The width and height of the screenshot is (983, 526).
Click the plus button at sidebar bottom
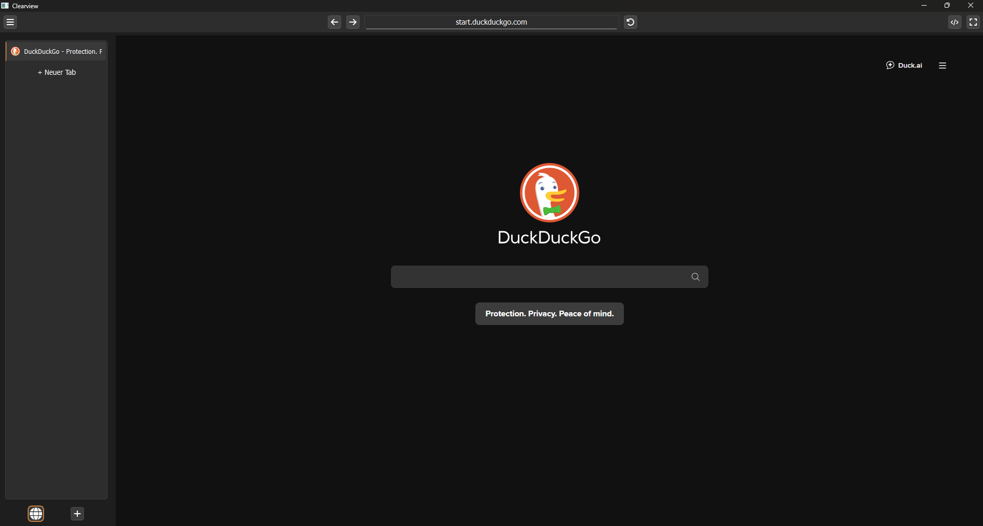(x=77, y=514)
